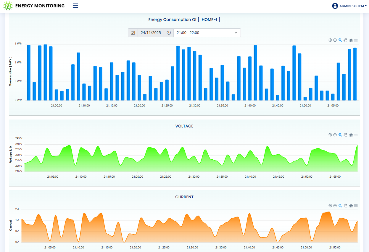
Task: Select the 24/11/2025 date field
Action: pos(151,33)
